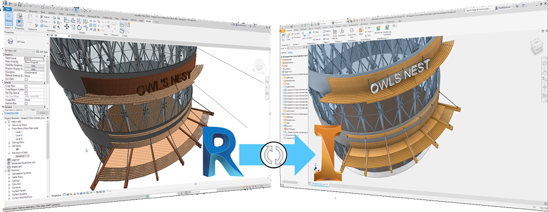Screen dimensions: 548x212
Task: Click the Rotate tool in Modify panel
Action: click(79, 27)
